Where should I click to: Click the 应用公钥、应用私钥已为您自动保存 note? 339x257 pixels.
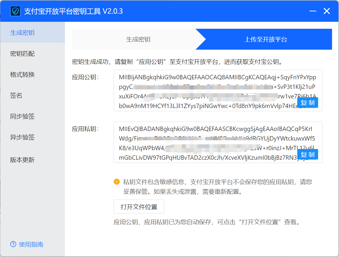click(207, 222)
